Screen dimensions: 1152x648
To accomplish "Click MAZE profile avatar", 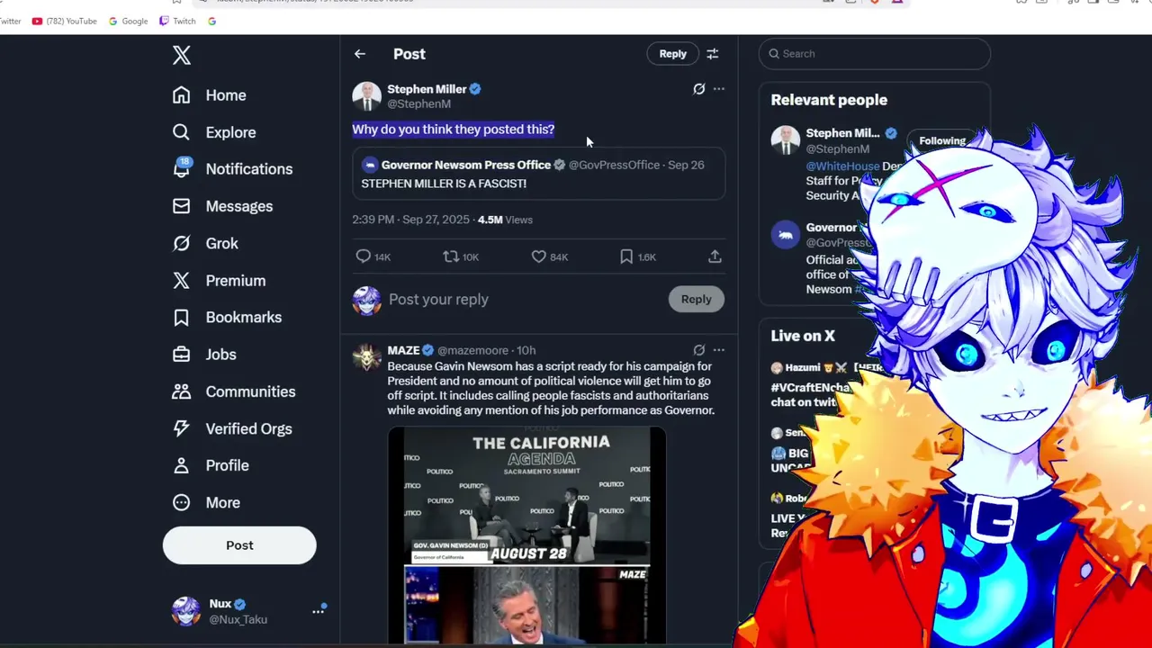I will pos(366,357).
